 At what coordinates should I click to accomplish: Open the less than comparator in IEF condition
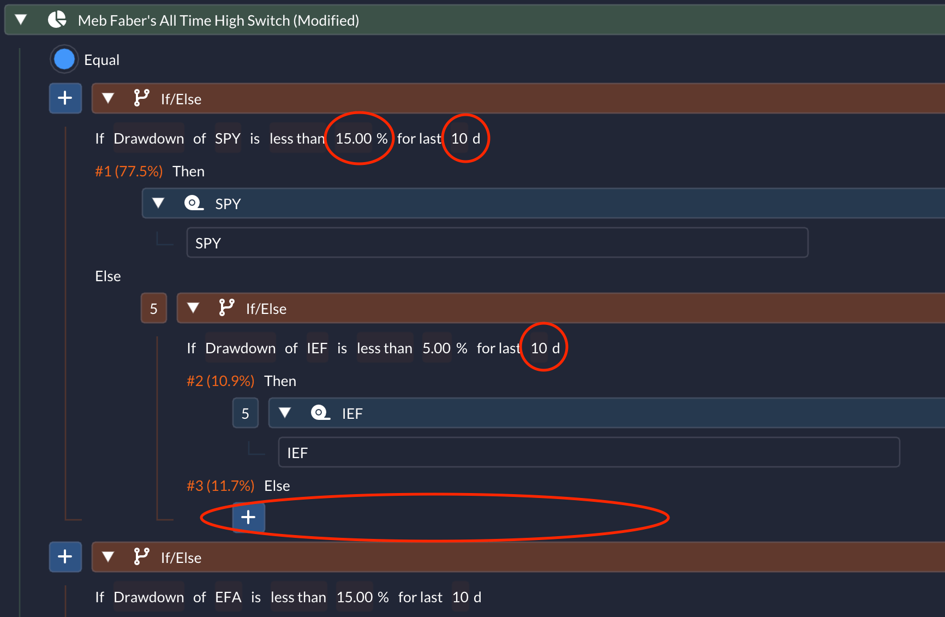coord(385,348)
